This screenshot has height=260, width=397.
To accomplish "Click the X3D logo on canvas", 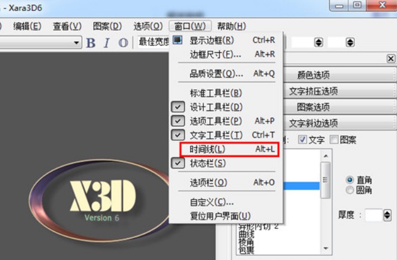I will (102, 196).
